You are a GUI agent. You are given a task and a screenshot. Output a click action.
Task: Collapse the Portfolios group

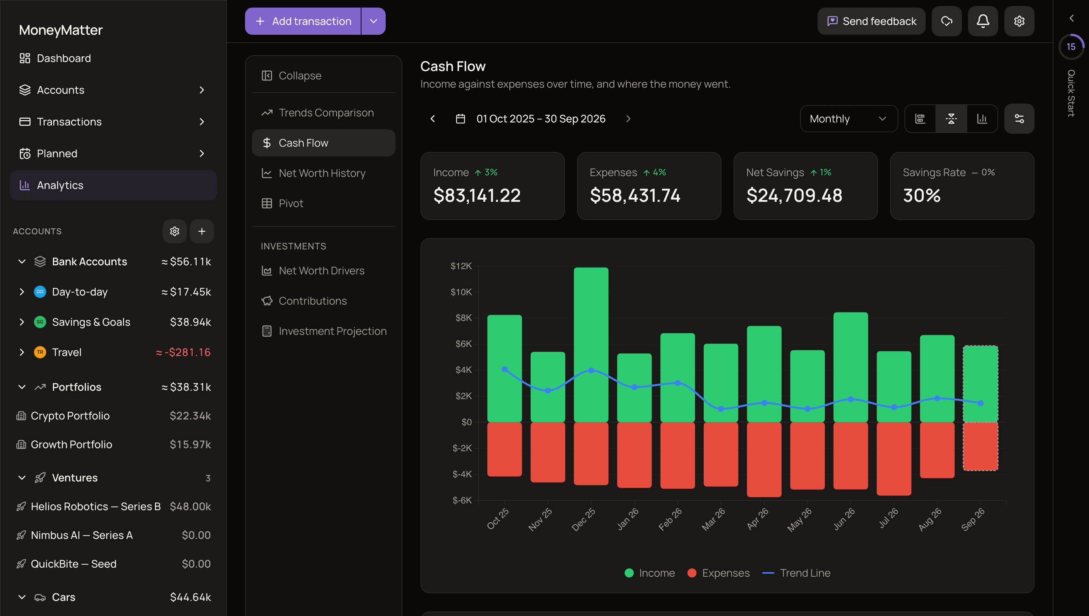22,387
